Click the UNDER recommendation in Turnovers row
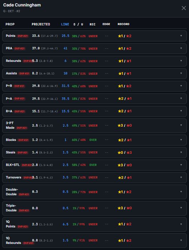 93,177
